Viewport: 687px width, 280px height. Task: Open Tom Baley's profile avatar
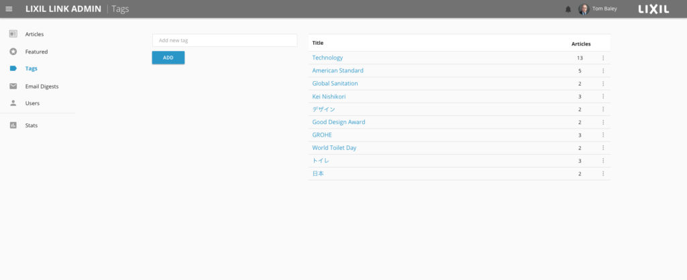pos(584,9)
